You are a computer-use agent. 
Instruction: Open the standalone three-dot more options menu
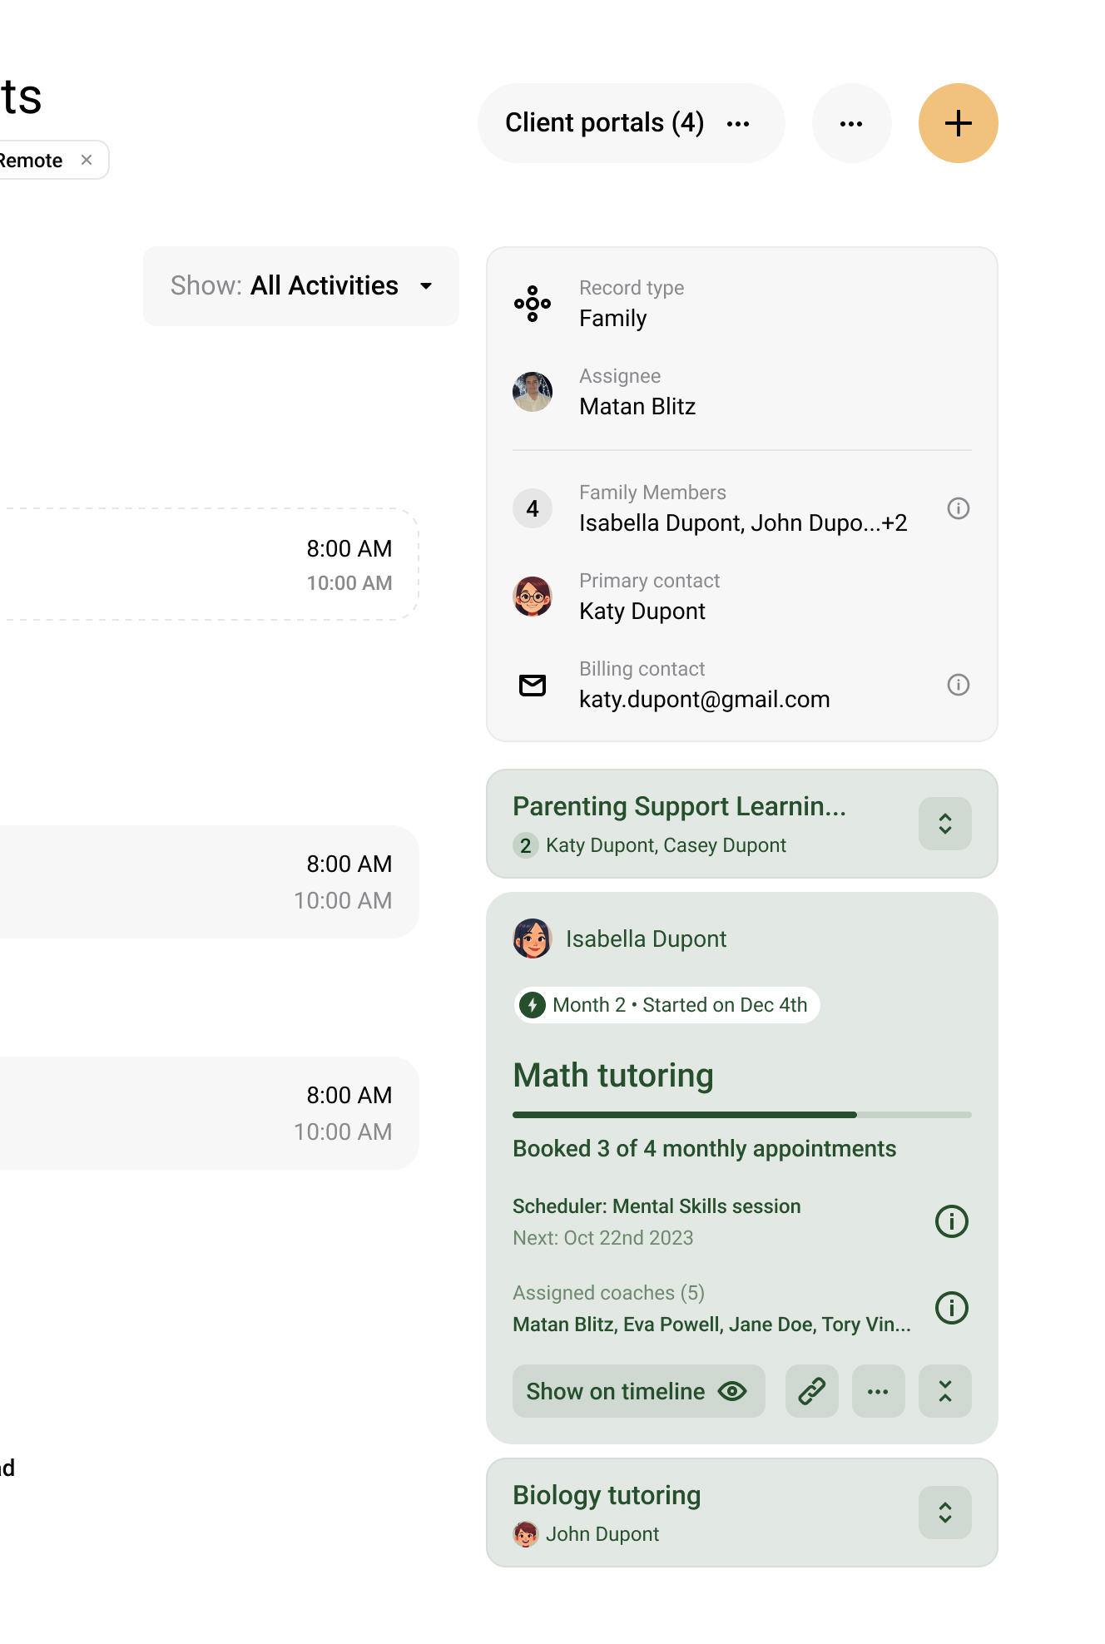(x=851, y=123)
